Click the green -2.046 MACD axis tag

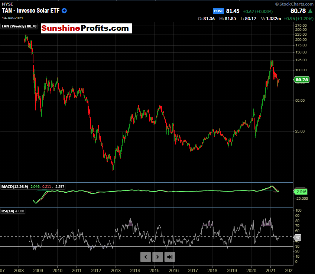301,192
